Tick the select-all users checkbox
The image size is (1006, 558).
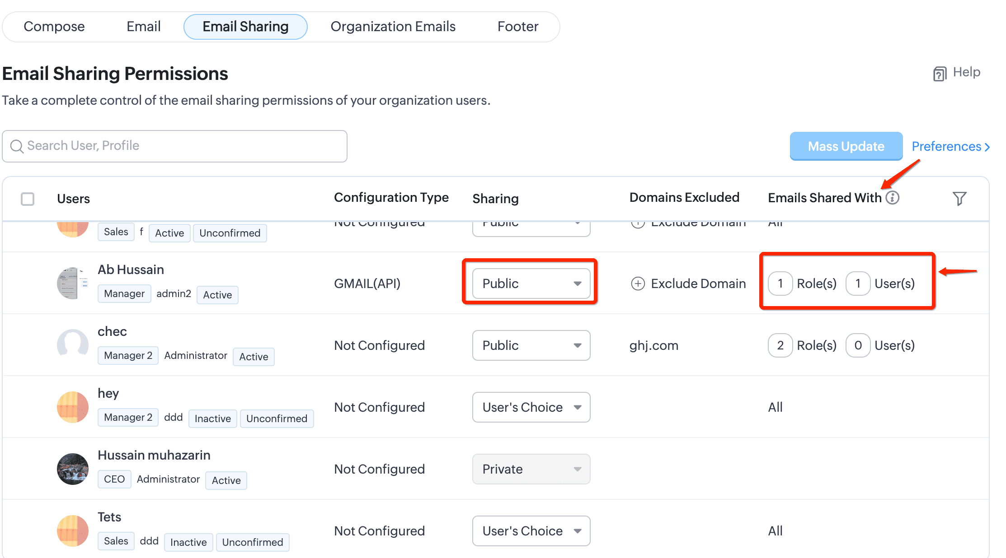[28, 199]
